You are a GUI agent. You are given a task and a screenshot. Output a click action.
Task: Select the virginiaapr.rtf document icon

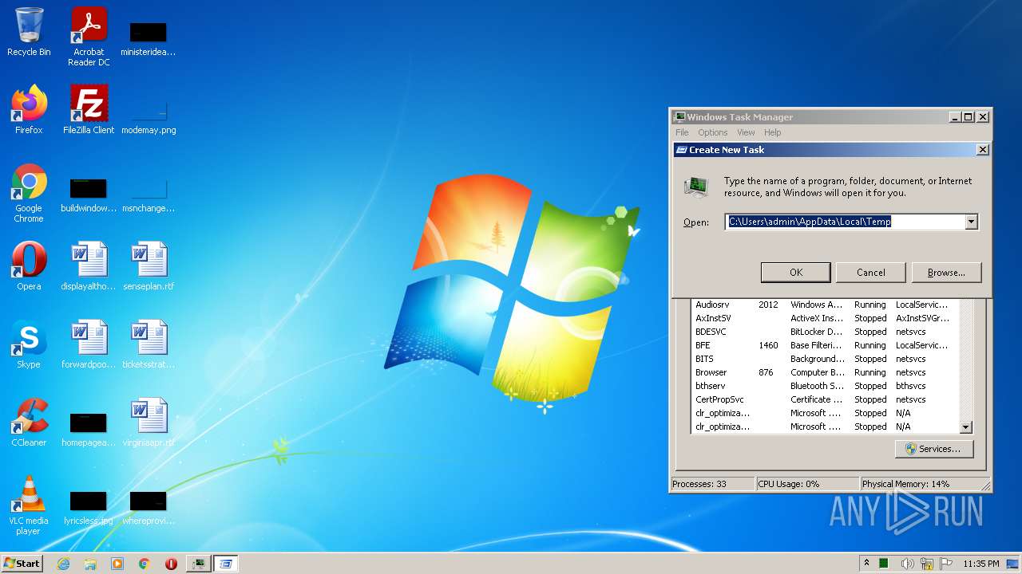(149, 423)
